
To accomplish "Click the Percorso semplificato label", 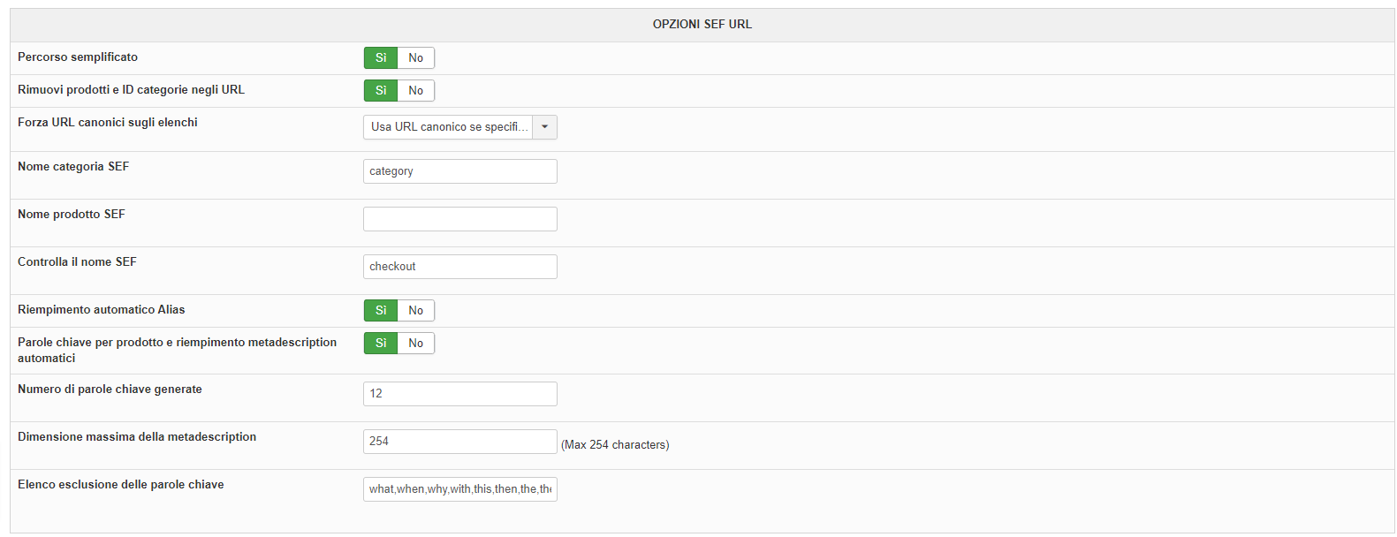I will pyautogui.click(x=78, y=57).
